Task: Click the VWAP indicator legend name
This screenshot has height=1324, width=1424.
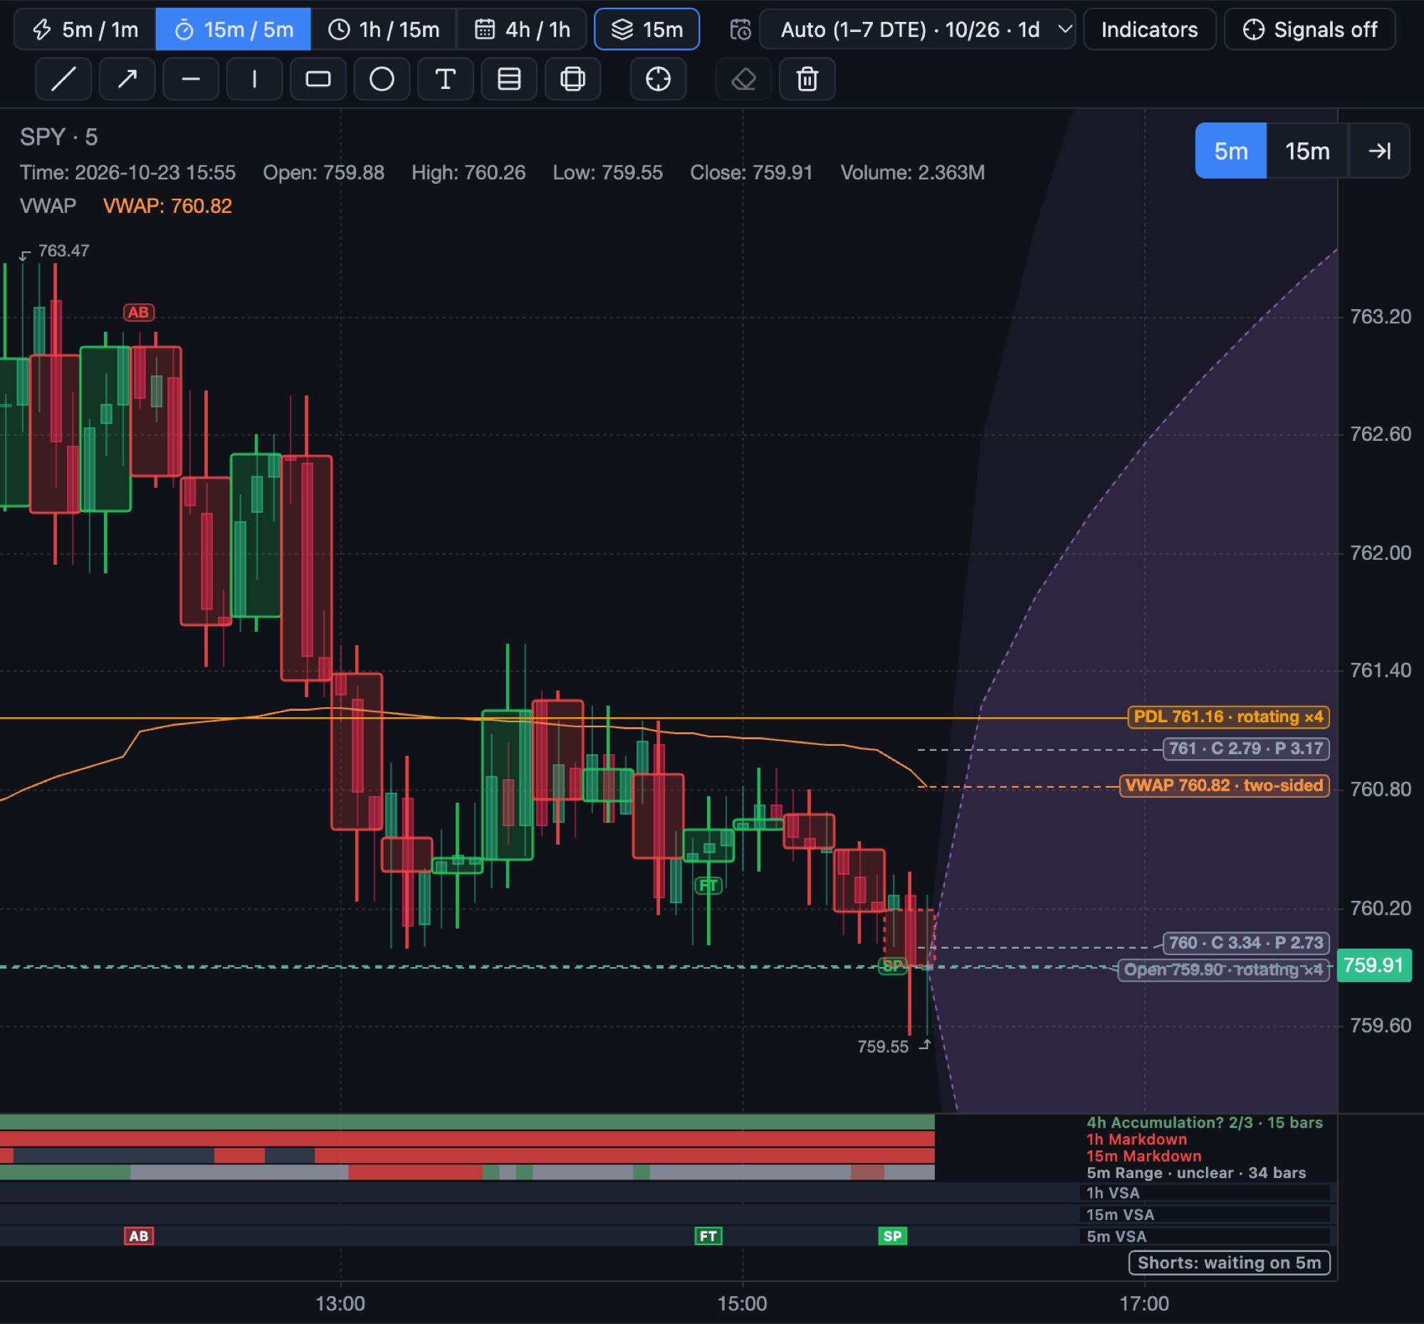Action: click(48, 207)
